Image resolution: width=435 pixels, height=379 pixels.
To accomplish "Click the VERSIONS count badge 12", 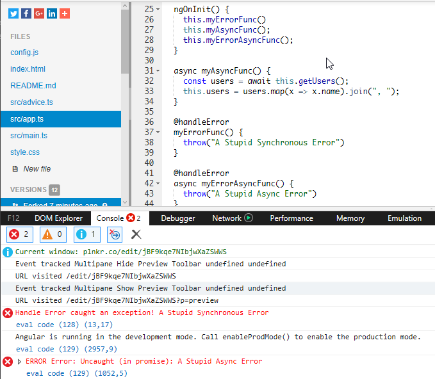I will (54, 190).
